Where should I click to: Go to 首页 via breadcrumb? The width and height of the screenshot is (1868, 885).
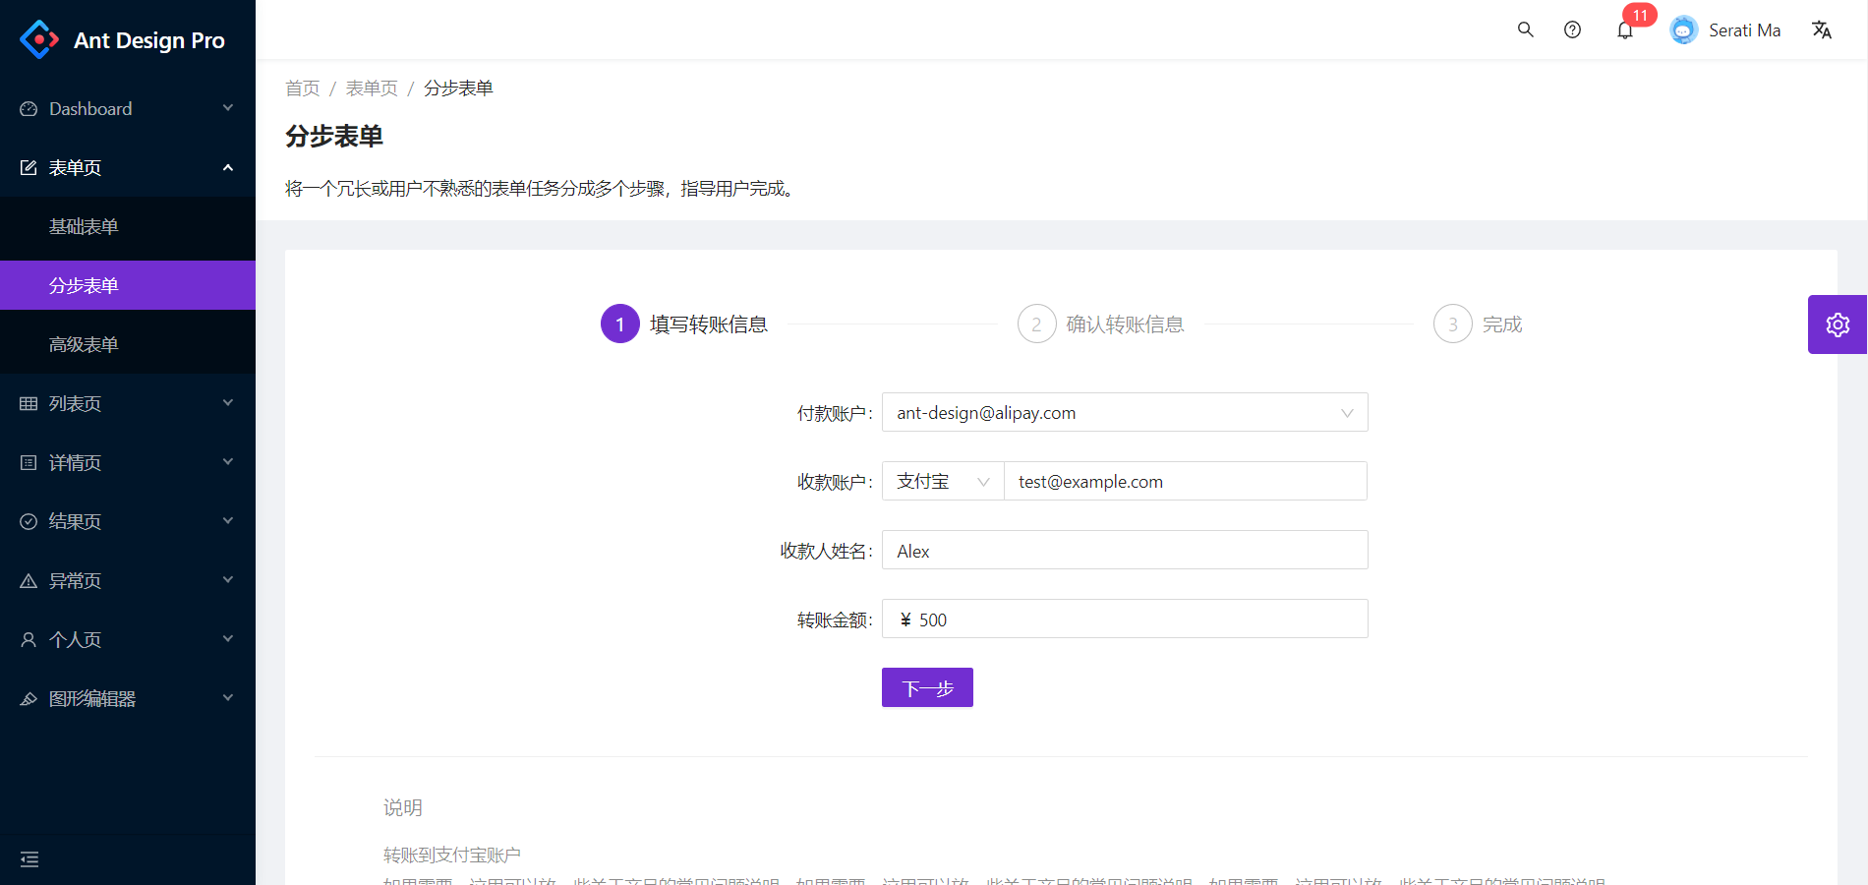coord(303,88)
